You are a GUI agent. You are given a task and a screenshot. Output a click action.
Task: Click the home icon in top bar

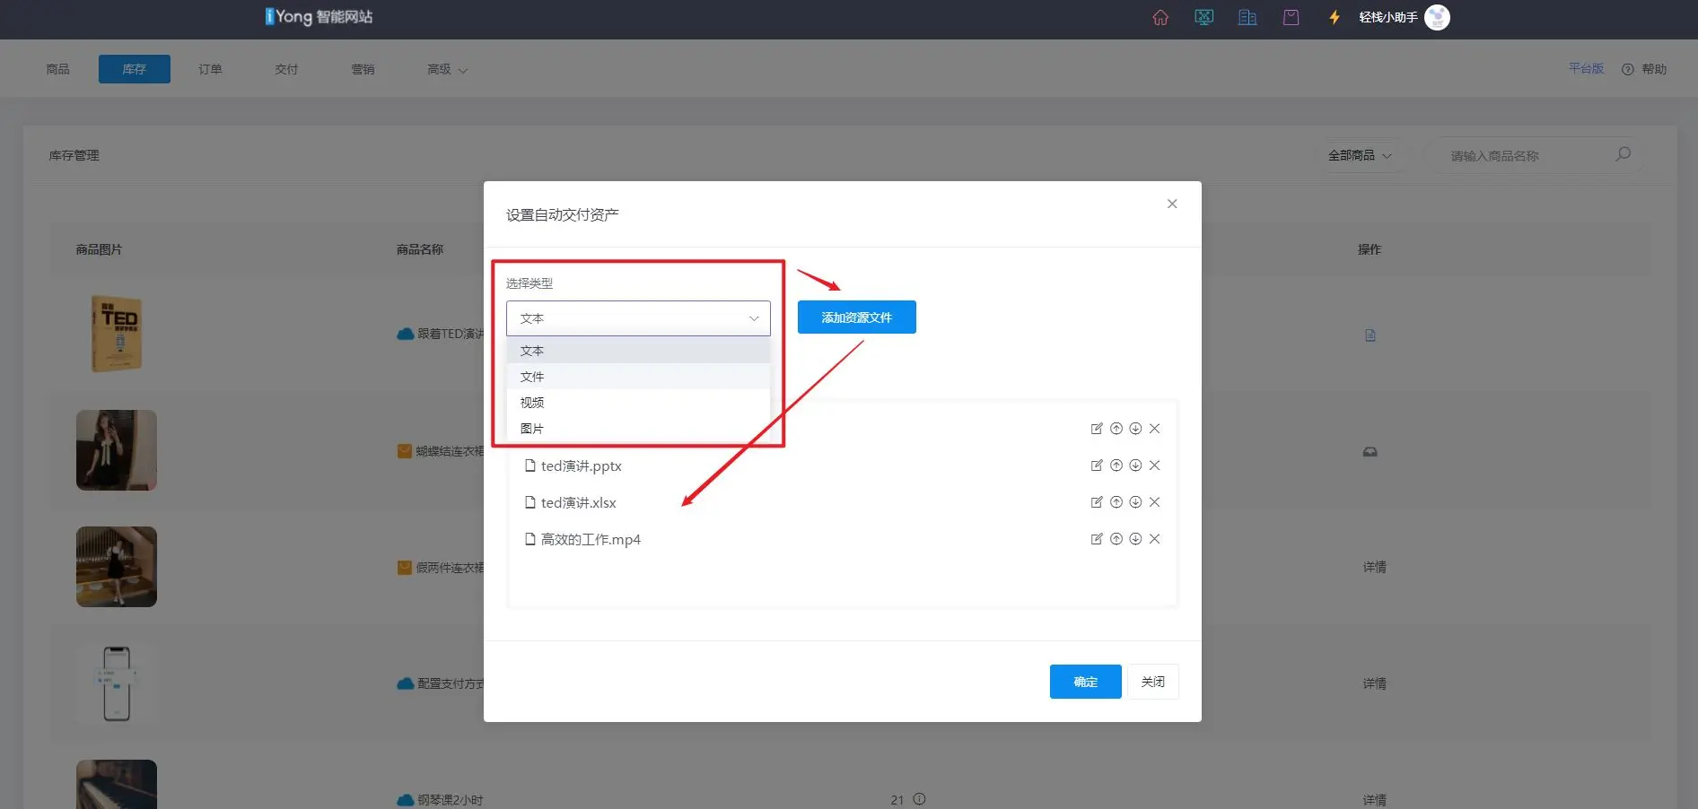coord(1160,17)
